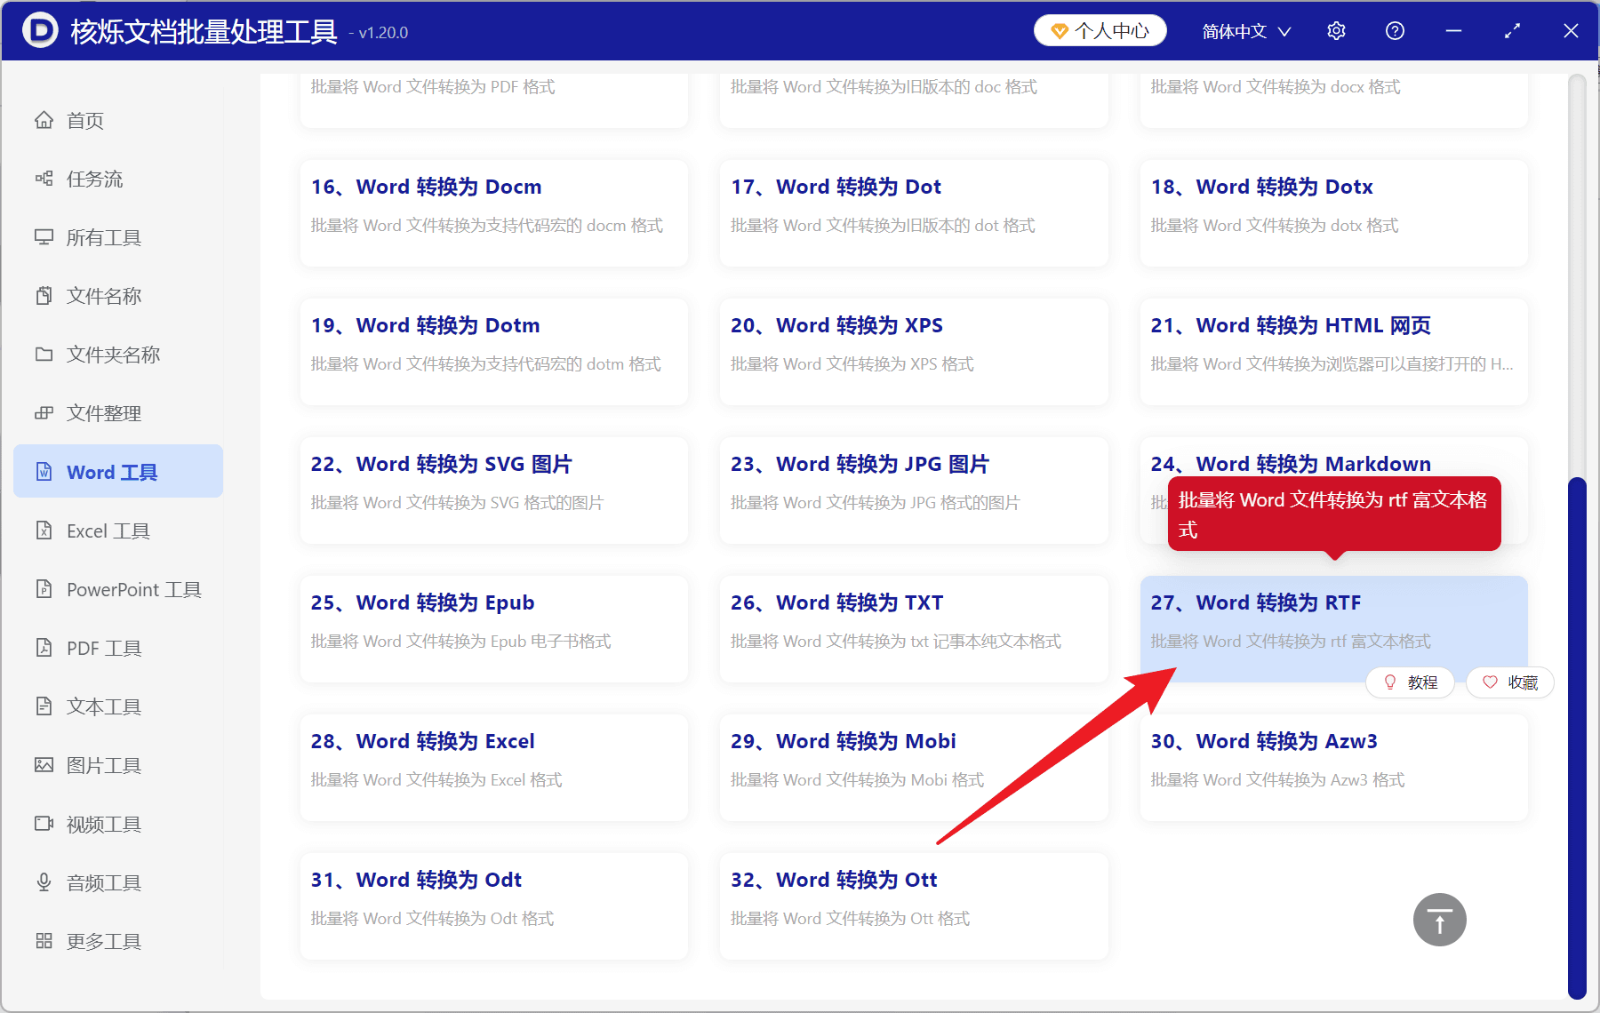1600x1013 pixels.
Task: Click the app logo in title bar
Action: tap(40, 31)
